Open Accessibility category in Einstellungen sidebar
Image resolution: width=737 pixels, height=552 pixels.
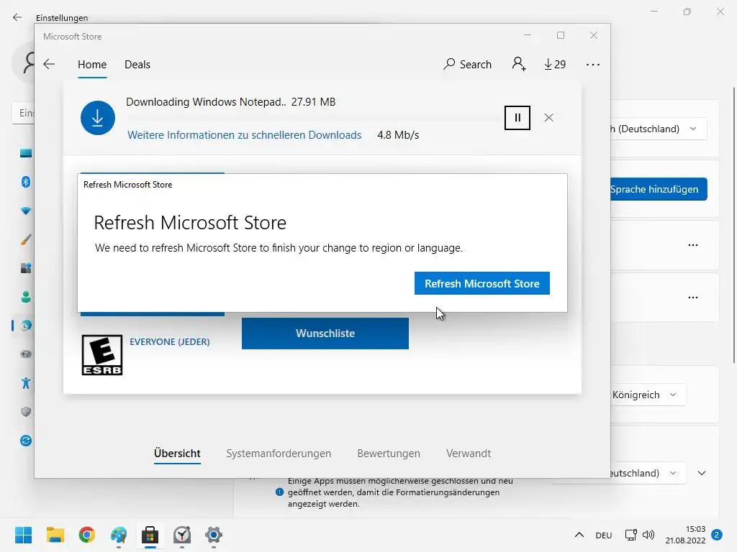[x=26, y=383]
